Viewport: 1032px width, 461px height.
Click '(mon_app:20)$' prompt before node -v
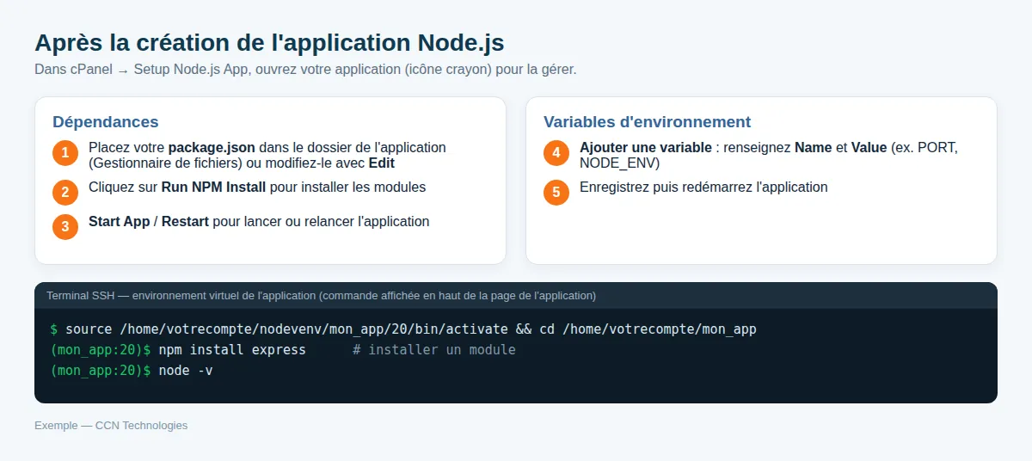(101, 371)
